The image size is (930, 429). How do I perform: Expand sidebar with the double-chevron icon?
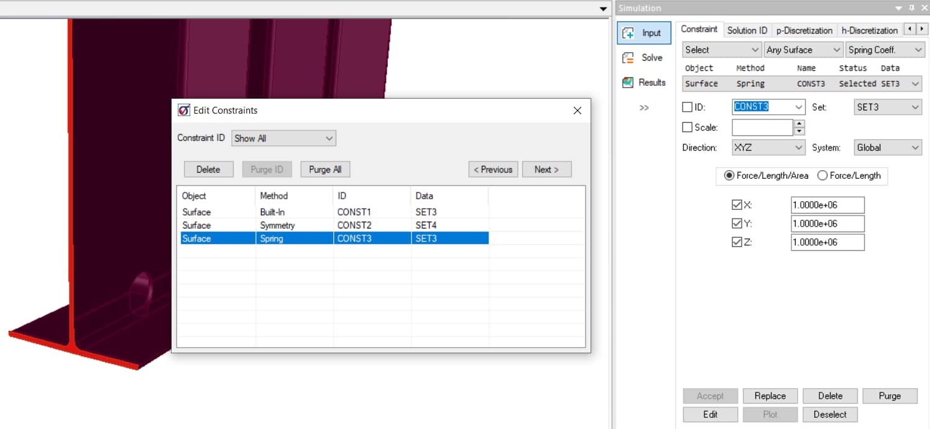coord(644,108)
